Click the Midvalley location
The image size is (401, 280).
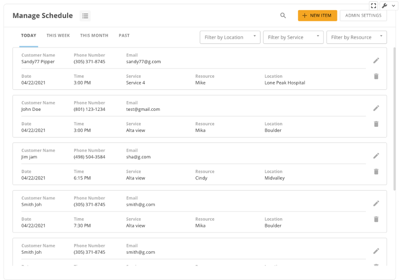[275, 178]
